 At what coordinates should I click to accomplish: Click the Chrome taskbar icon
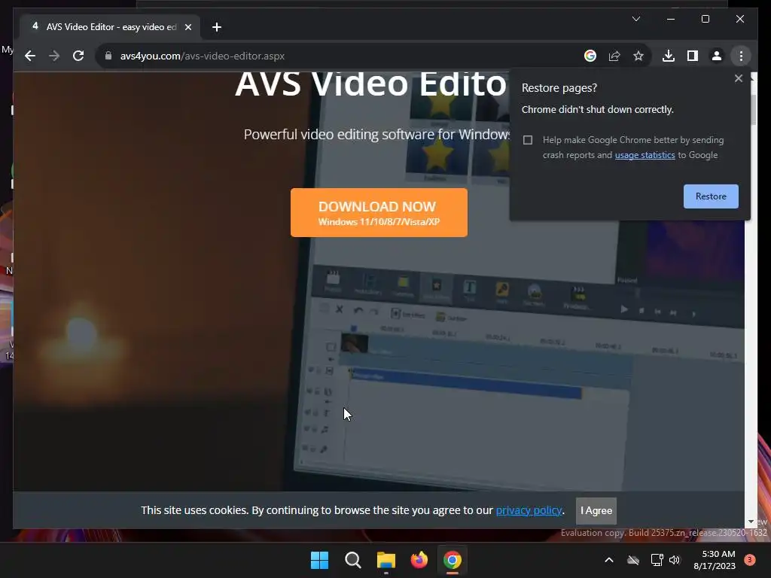[x=453, y=560]
